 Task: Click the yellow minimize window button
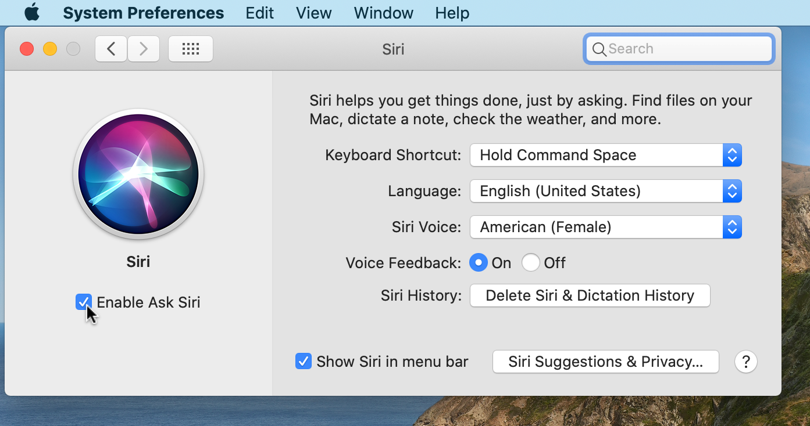[50, 49]
